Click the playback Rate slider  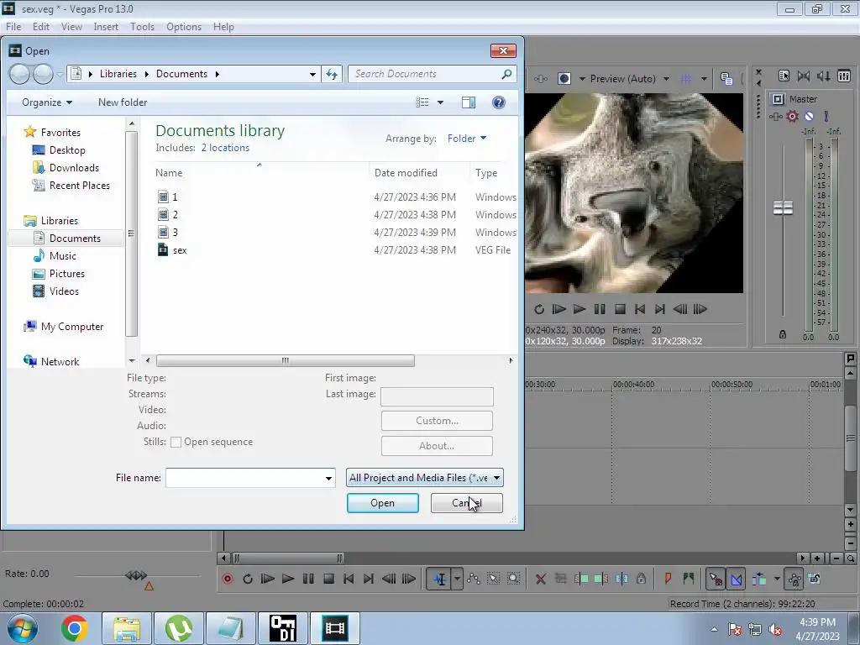(x=136, y=575)
